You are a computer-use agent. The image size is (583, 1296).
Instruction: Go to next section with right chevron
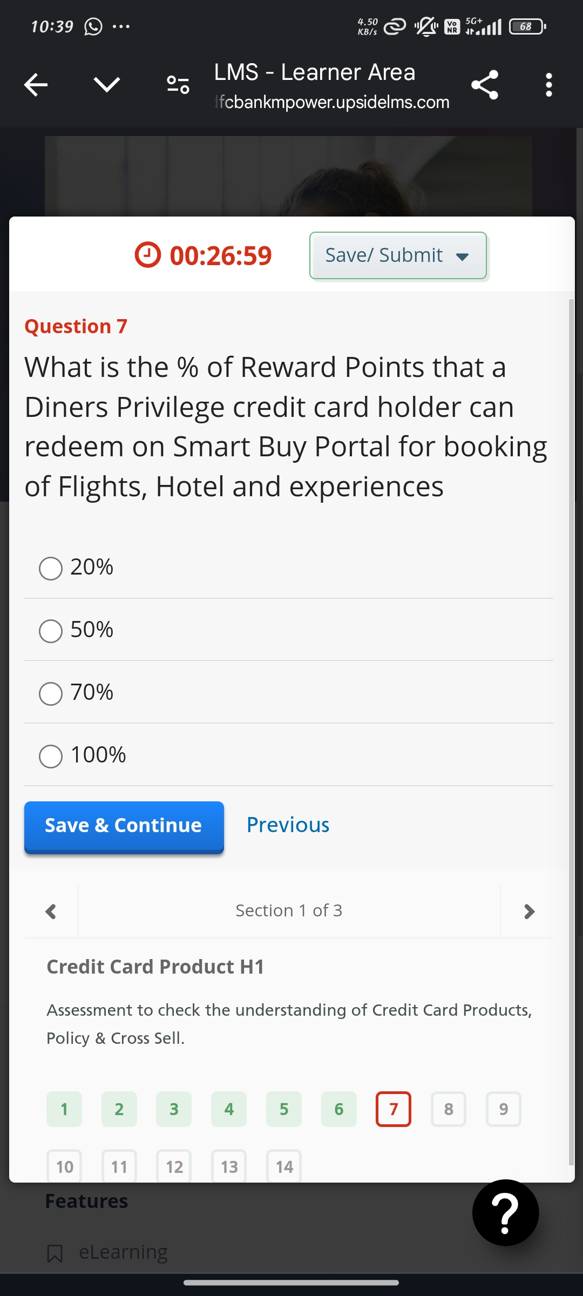[529, 912]
